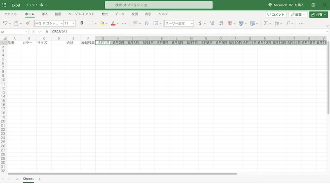Open conditional formatting icon
This screenshot has width=330, height=184.
230,23
